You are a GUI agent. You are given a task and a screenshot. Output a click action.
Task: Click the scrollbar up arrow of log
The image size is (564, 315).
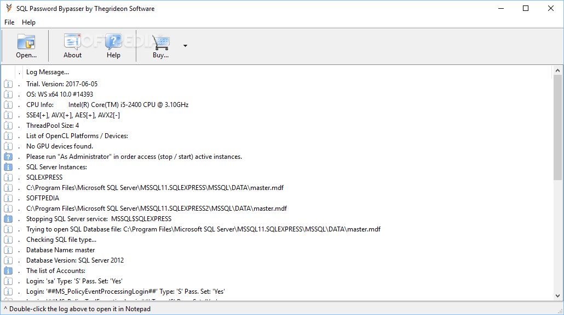coord(557,70)
